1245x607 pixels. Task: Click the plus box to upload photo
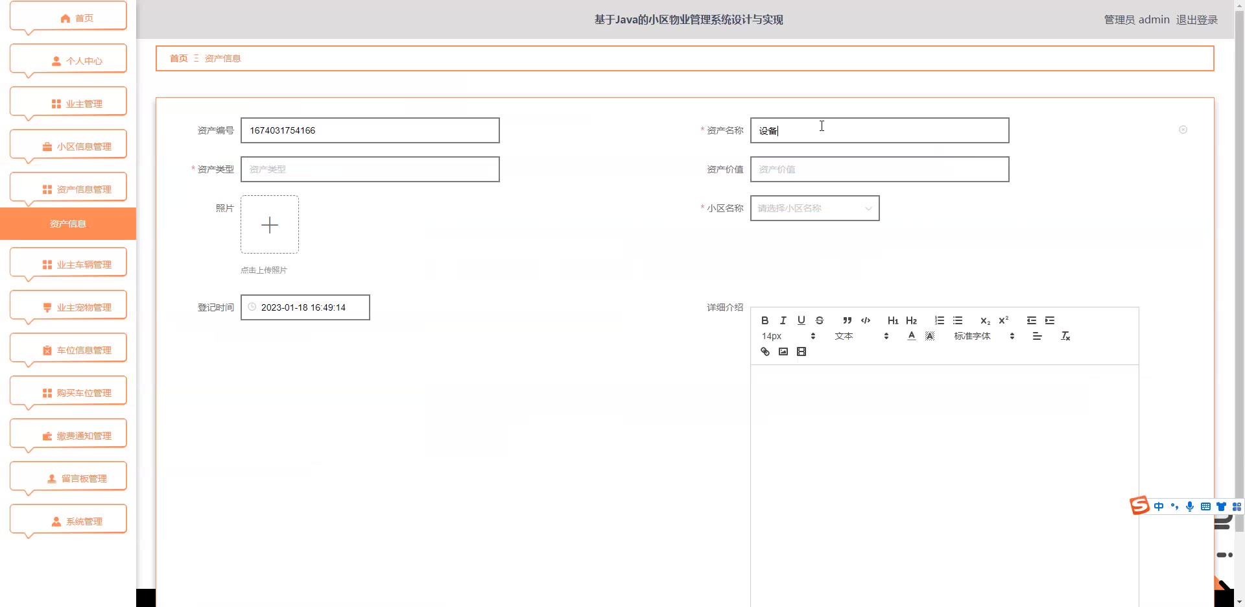270,224
